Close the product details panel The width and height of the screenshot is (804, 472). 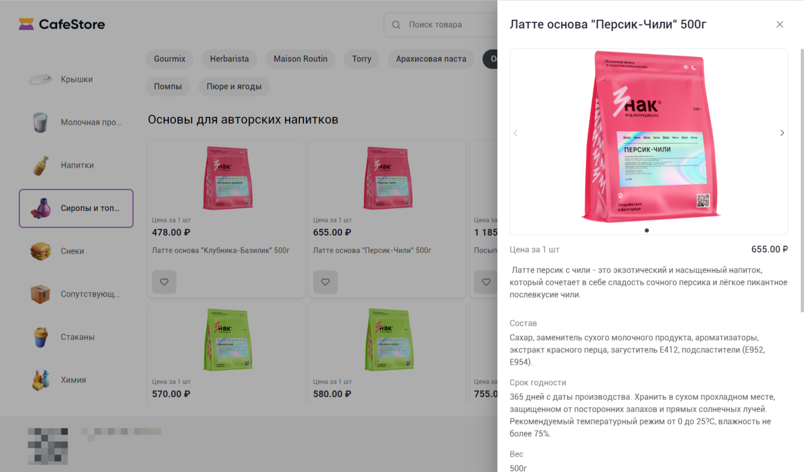click(779, 25)
